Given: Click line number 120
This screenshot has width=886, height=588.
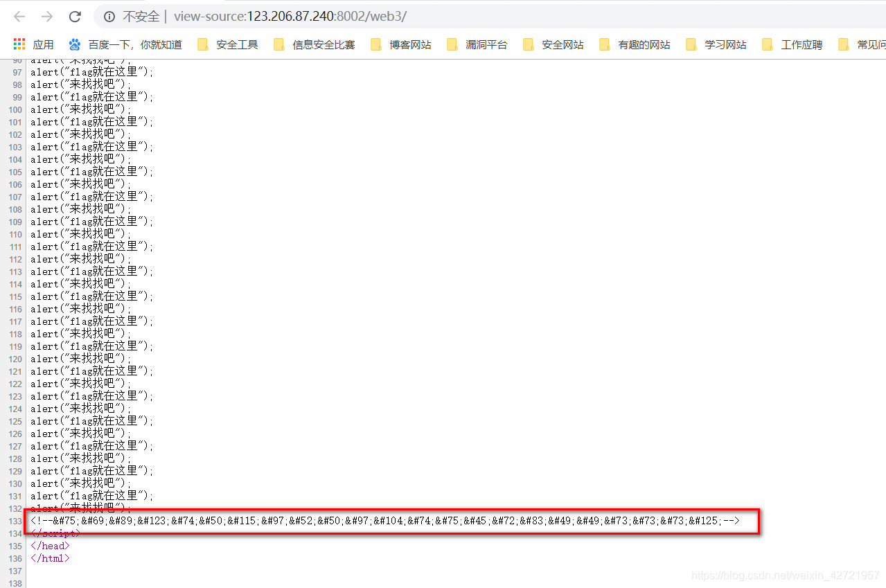Looking at the screenshot, I should [x=15, y=359].
